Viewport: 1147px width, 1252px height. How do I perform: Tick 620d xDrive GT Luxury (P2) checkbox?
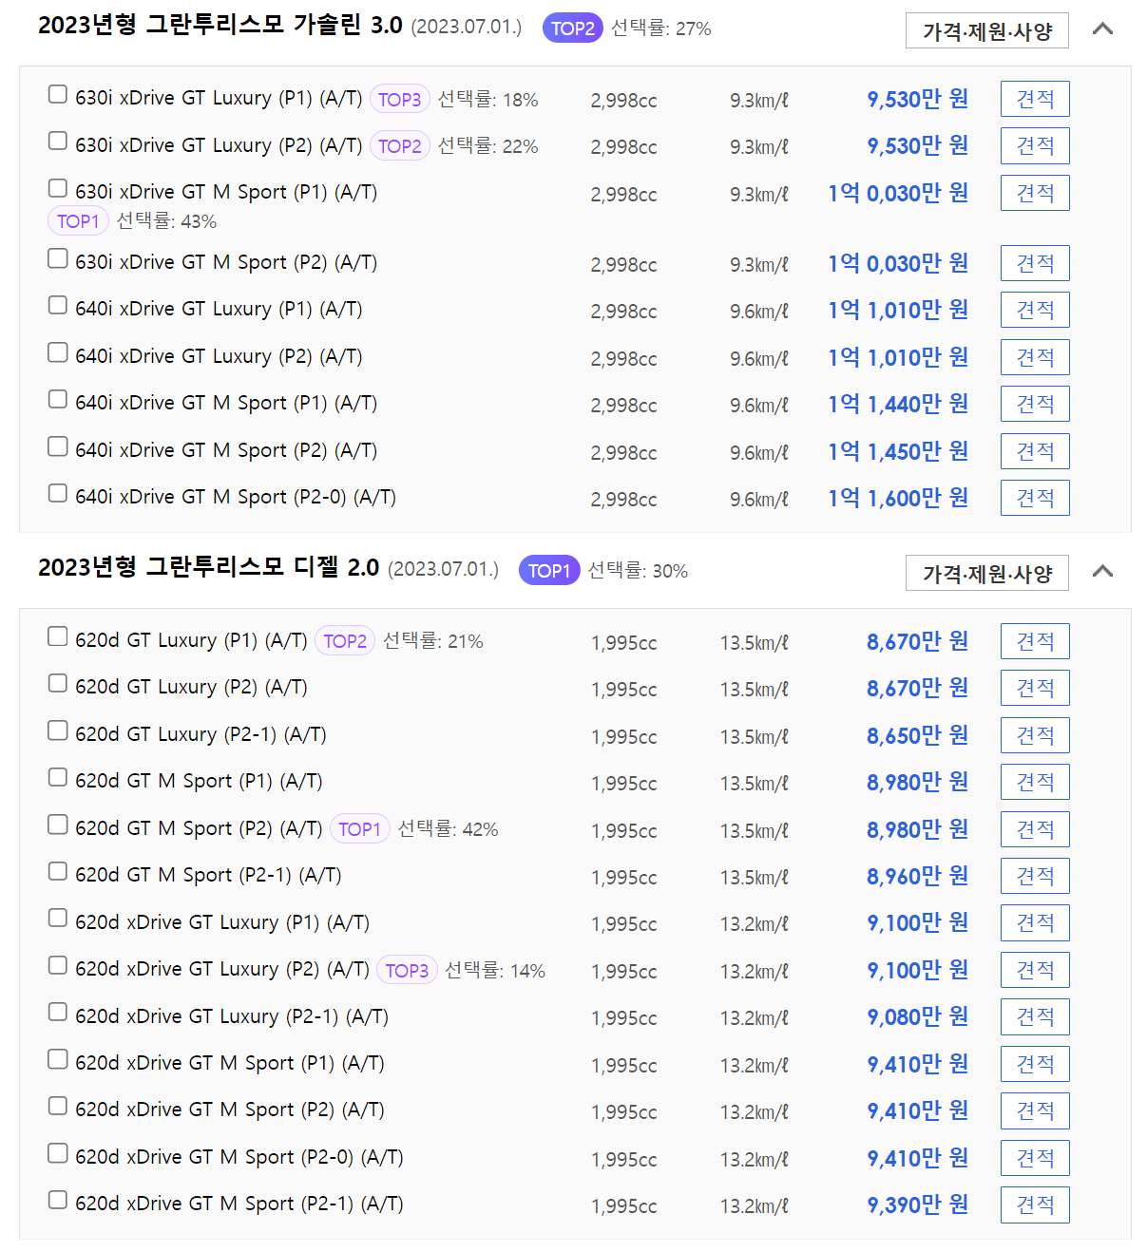[58, 965]
